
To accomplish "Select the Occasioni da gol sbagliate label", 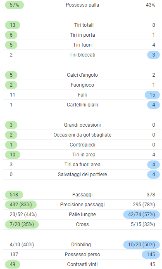I will click(82, 135).
